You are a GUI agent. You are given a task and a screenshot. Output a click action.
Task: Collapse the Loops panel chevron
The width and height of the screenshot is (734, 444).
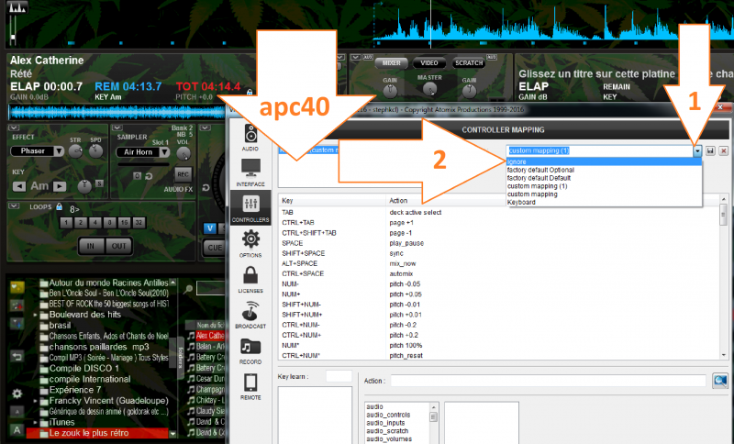(x=13, y=205)
